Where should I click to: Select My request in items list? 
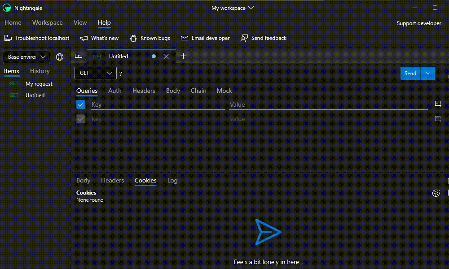[x=35, y=84]
